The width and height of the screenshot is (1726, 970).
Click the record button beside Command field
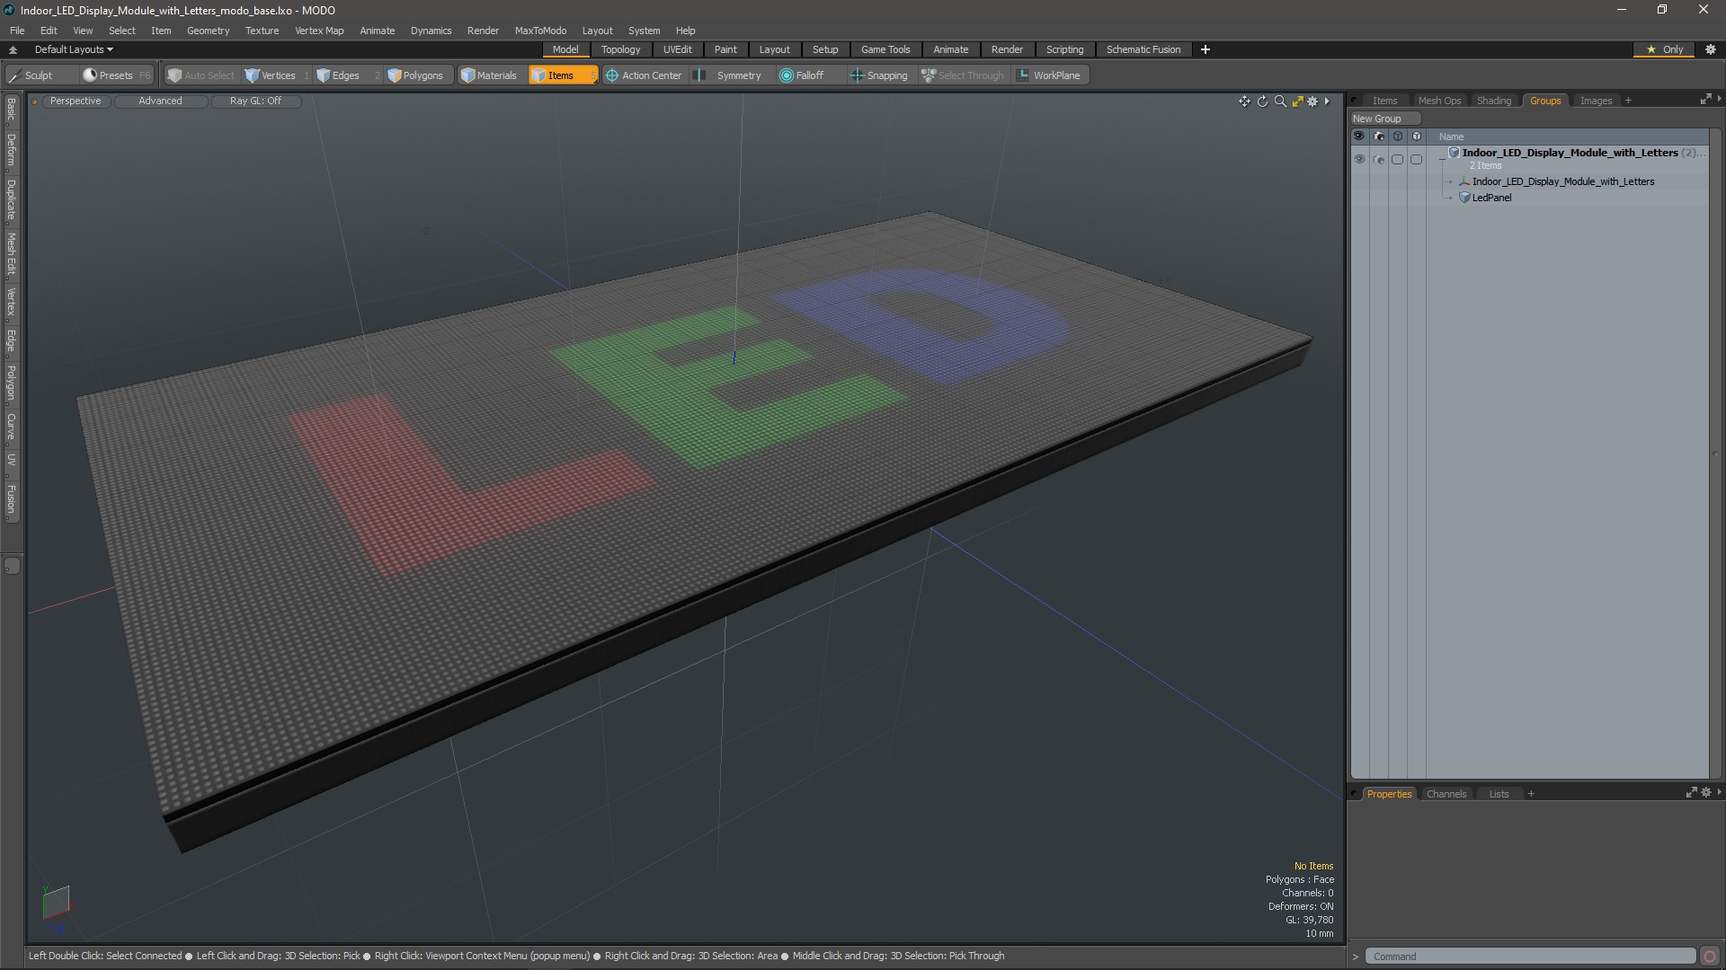[1709, 957]
